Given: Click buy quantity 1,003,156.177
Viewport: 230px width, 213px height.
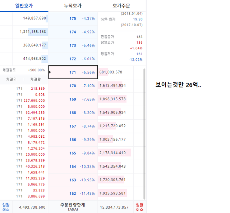Looking at the screenshot, I should pos(112,139).
